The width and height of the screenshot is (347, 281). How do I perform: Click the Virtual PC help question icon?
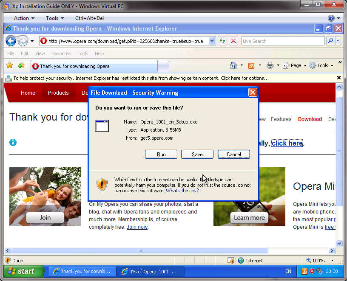point(331,18)
